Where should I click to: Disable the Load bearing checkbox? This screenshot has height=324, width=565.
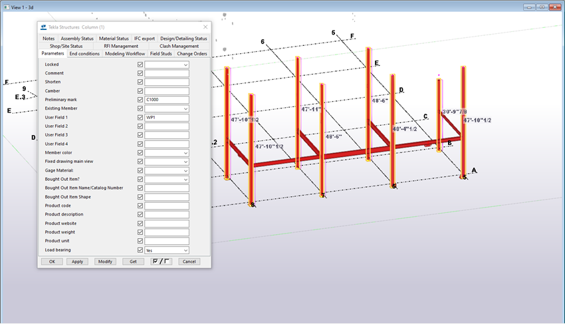(x=140, y=250)
